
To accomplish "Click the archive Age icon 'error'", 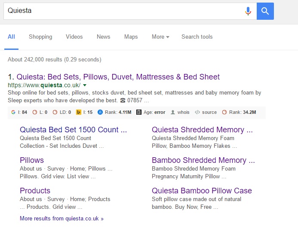I will 139,112.
